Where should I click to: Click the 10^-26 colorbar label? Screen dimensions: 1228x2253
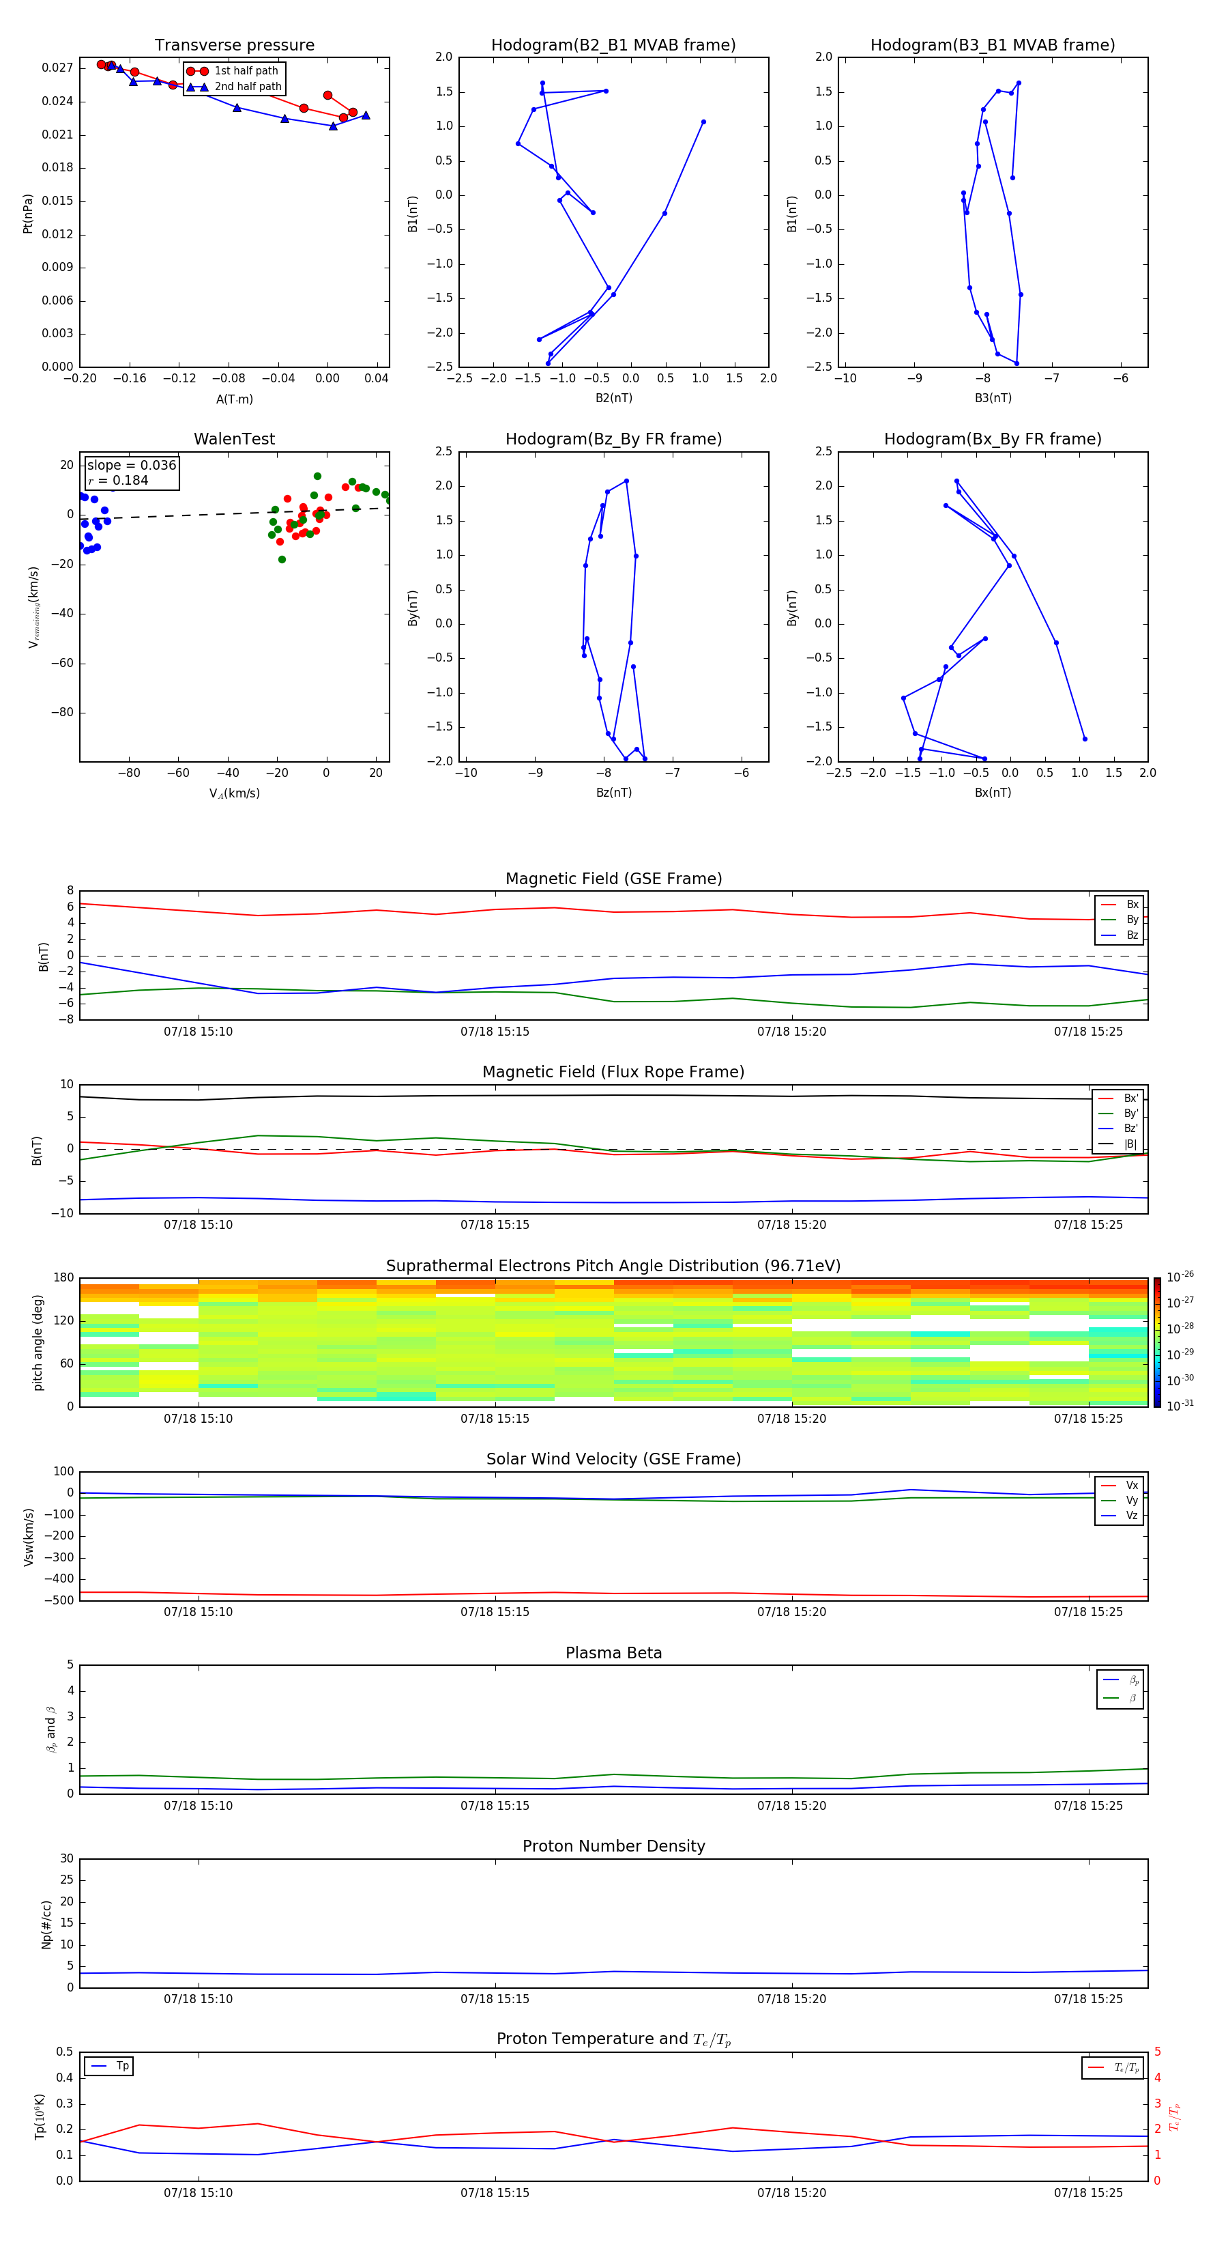point(1180,1277)
